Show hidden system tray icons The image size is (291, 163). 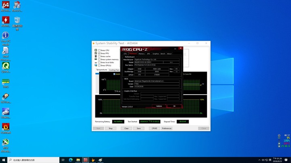[x=259, y=160]
